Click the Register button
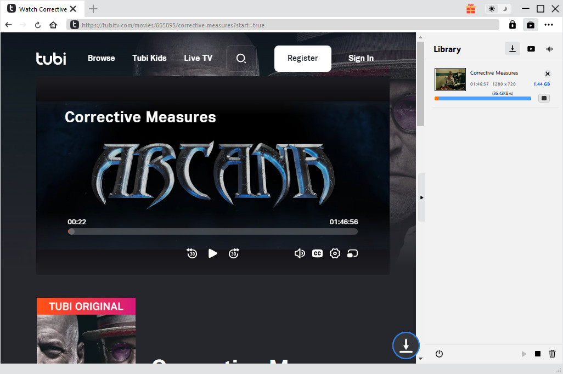 point(302,58)
